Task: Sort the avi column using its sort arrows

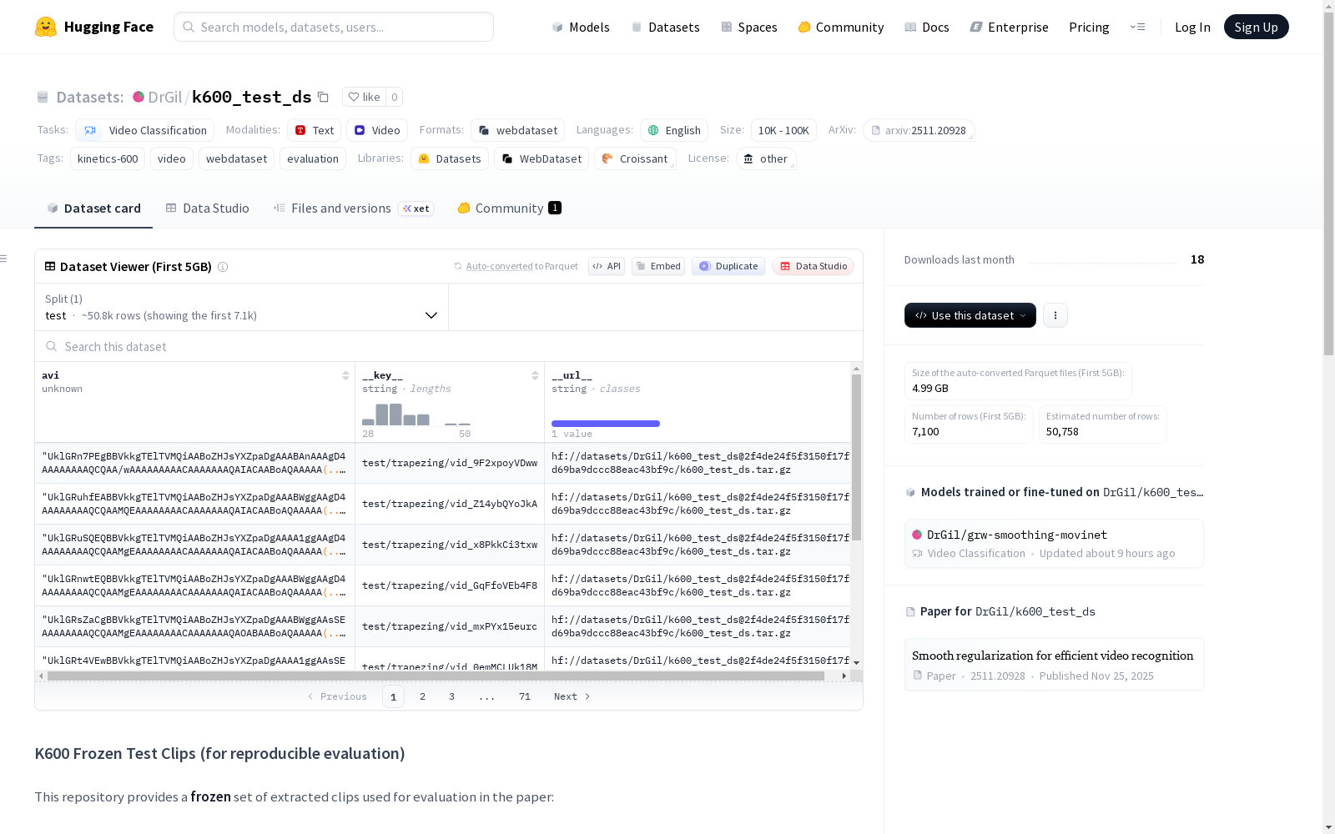Action: pyautogui.click(x=345, y=375)
